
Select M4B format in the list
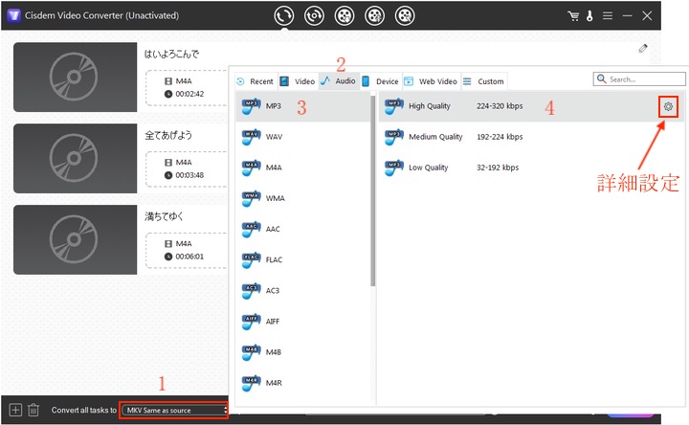[x=303, y=352]
